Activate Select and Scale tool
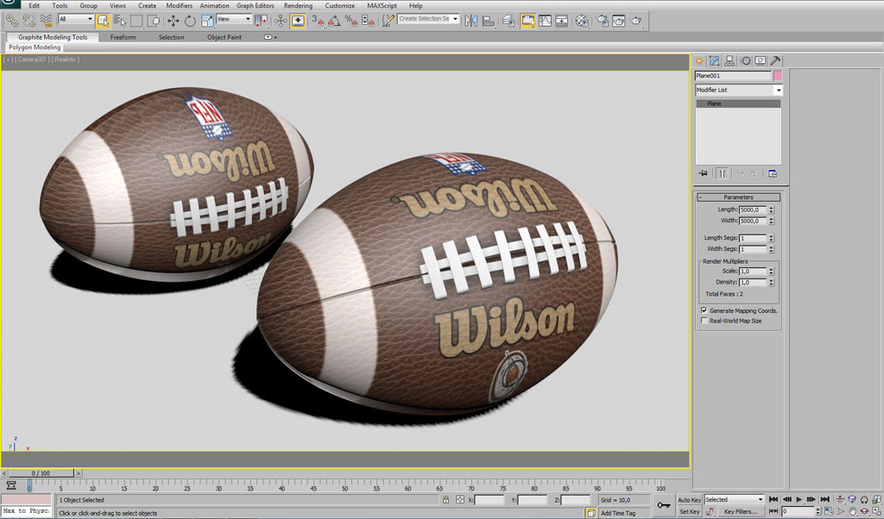Screen dimensions: 884x519 pos(207,21)
